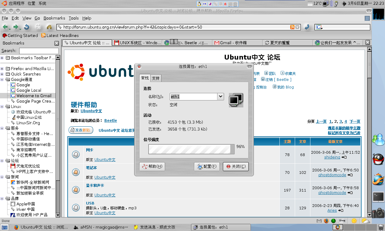Open the Welcome to Gmail bookmark
This screenshot has height=231, width=385.
click(34, 96)
